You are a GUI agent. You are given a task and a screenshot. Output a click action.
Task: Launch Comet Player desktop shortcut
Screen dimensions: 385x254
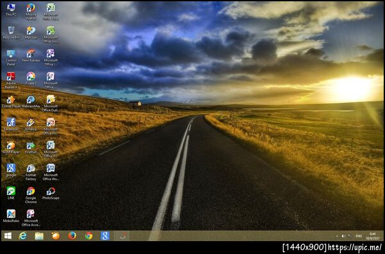[x=11, y=102]
